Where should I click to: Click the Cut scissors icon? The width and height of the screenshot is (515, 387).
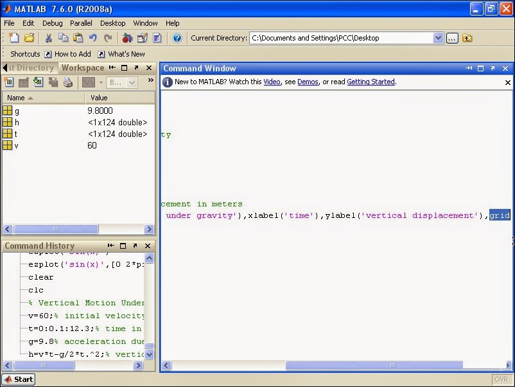[x=48, y=38]
